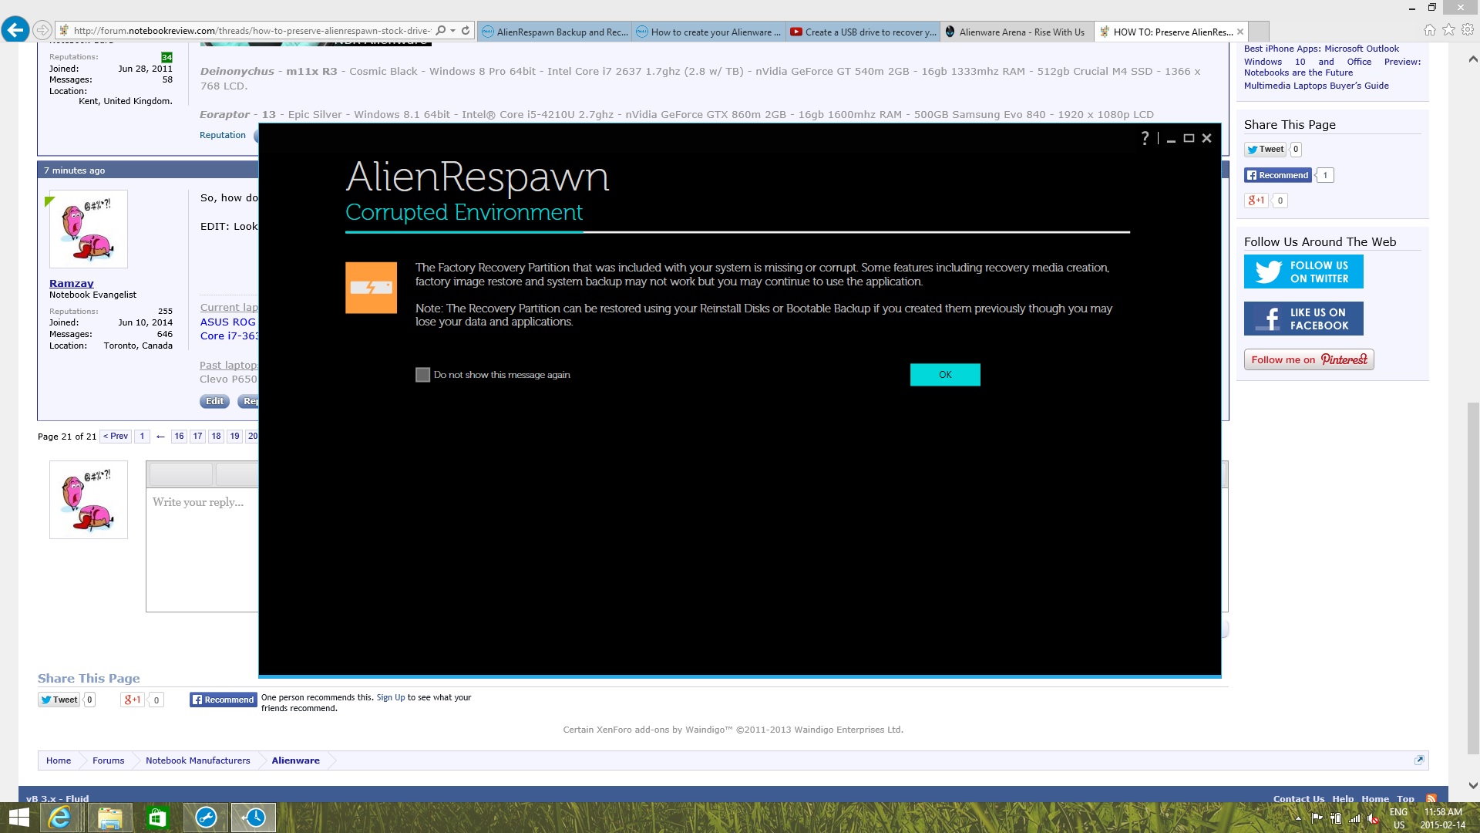This screenshot has height=833, width=1480.
Task: Click the Sign Up link
Action: (390, 697)
